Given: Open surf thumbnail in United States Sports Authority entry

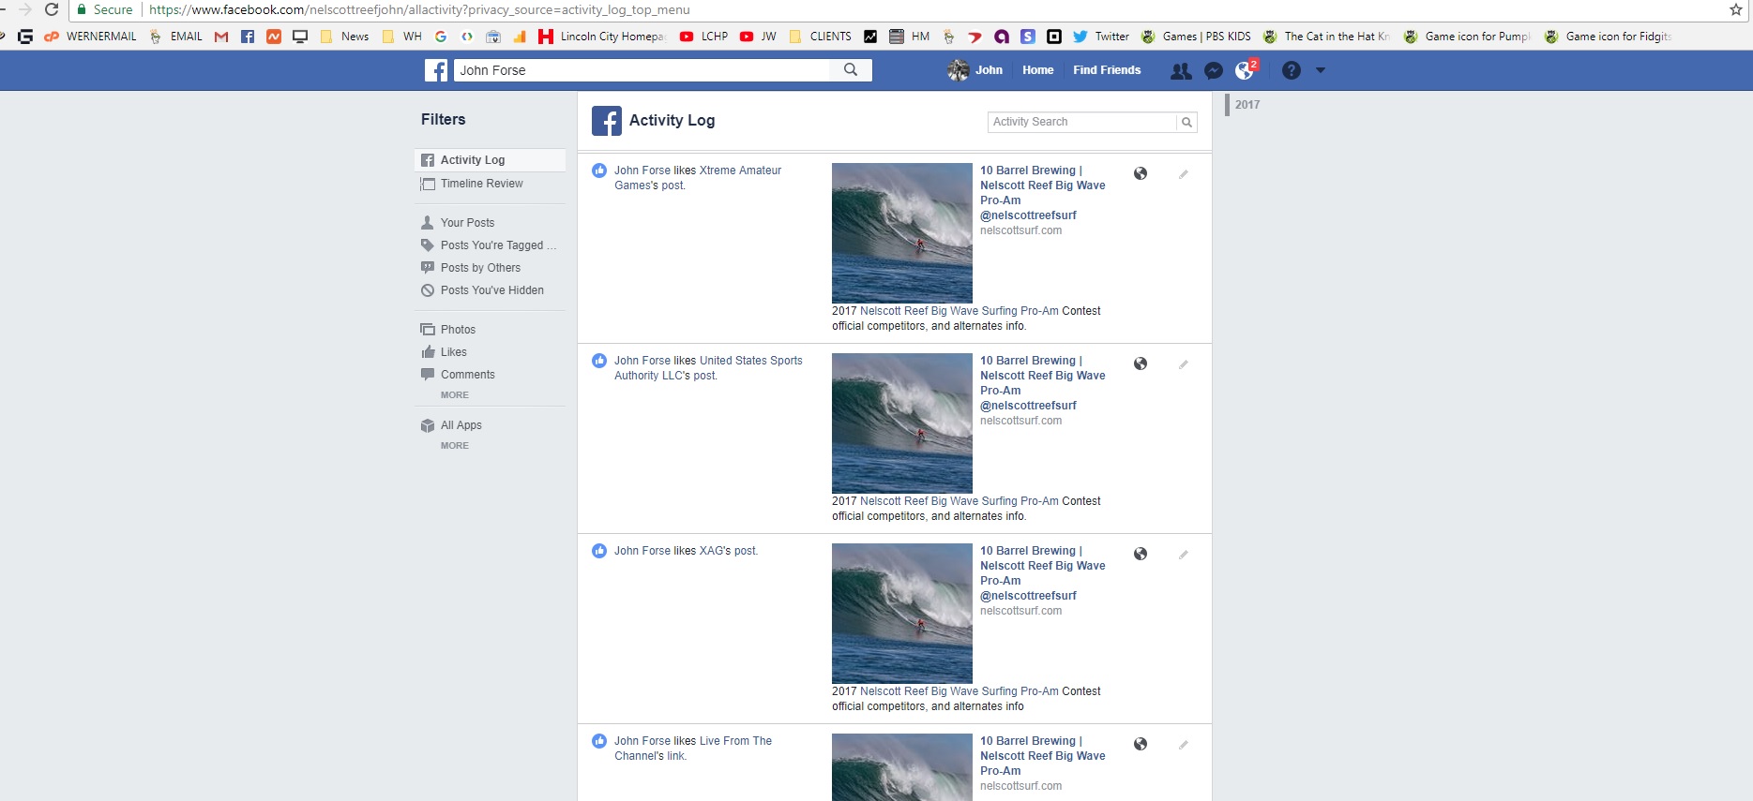Looking at the screenshot, I should tap(902, 423).
